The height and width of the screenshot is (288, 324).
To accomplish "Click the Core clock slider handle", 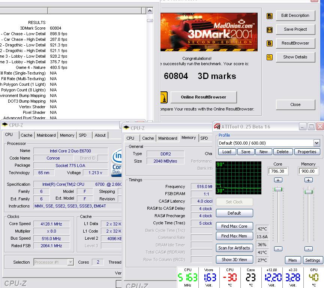I will point(278,189).
